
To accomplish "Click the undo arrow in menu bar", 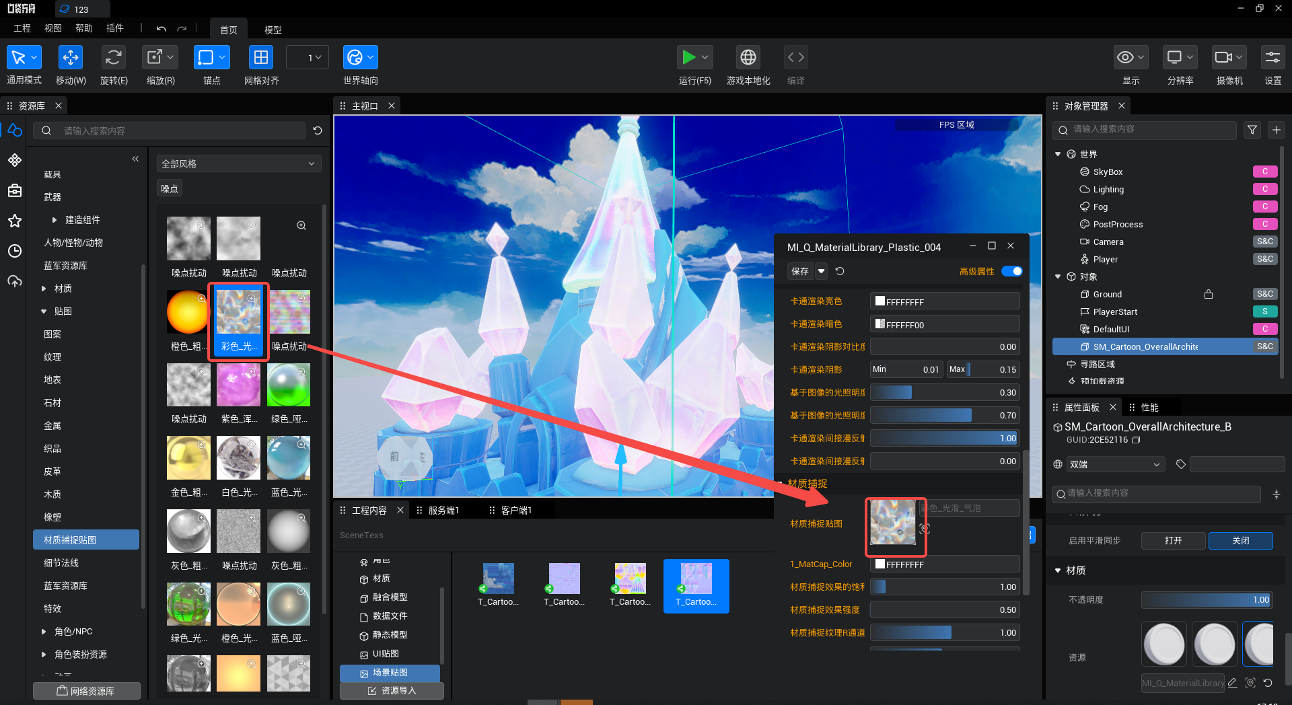I will (x=161, y=29).
